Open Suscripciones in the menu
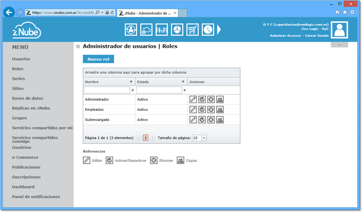362x212 pixels. click(26, 177)
